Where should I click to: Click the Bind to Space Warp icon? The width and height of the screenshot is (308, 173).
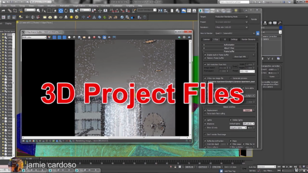point(21,11)
